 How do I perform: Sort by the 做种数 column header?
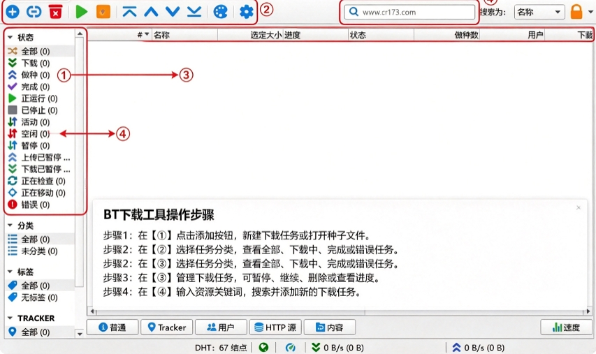tap(446, 35)
